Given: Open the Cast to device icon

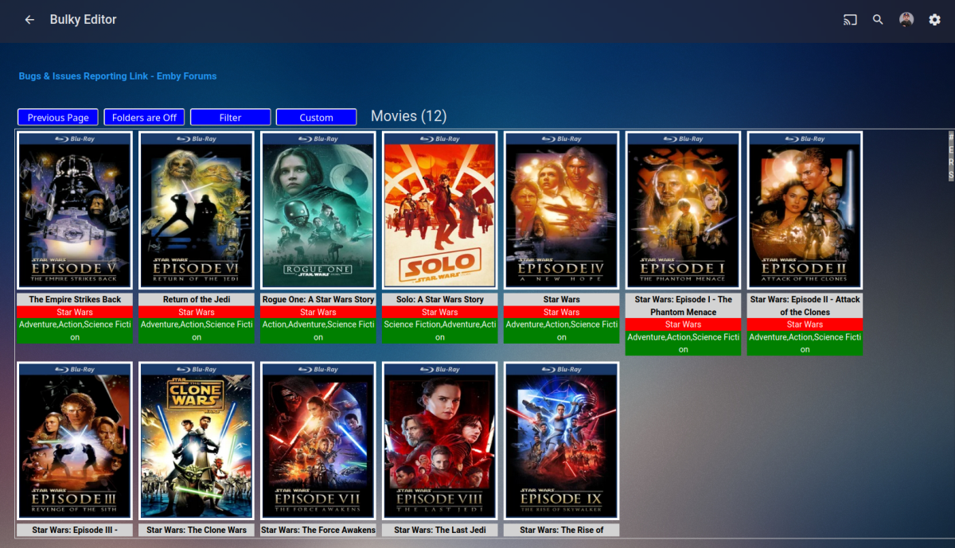Looking at the screenshot, I should pyautogui.click(x=849, y=20).
